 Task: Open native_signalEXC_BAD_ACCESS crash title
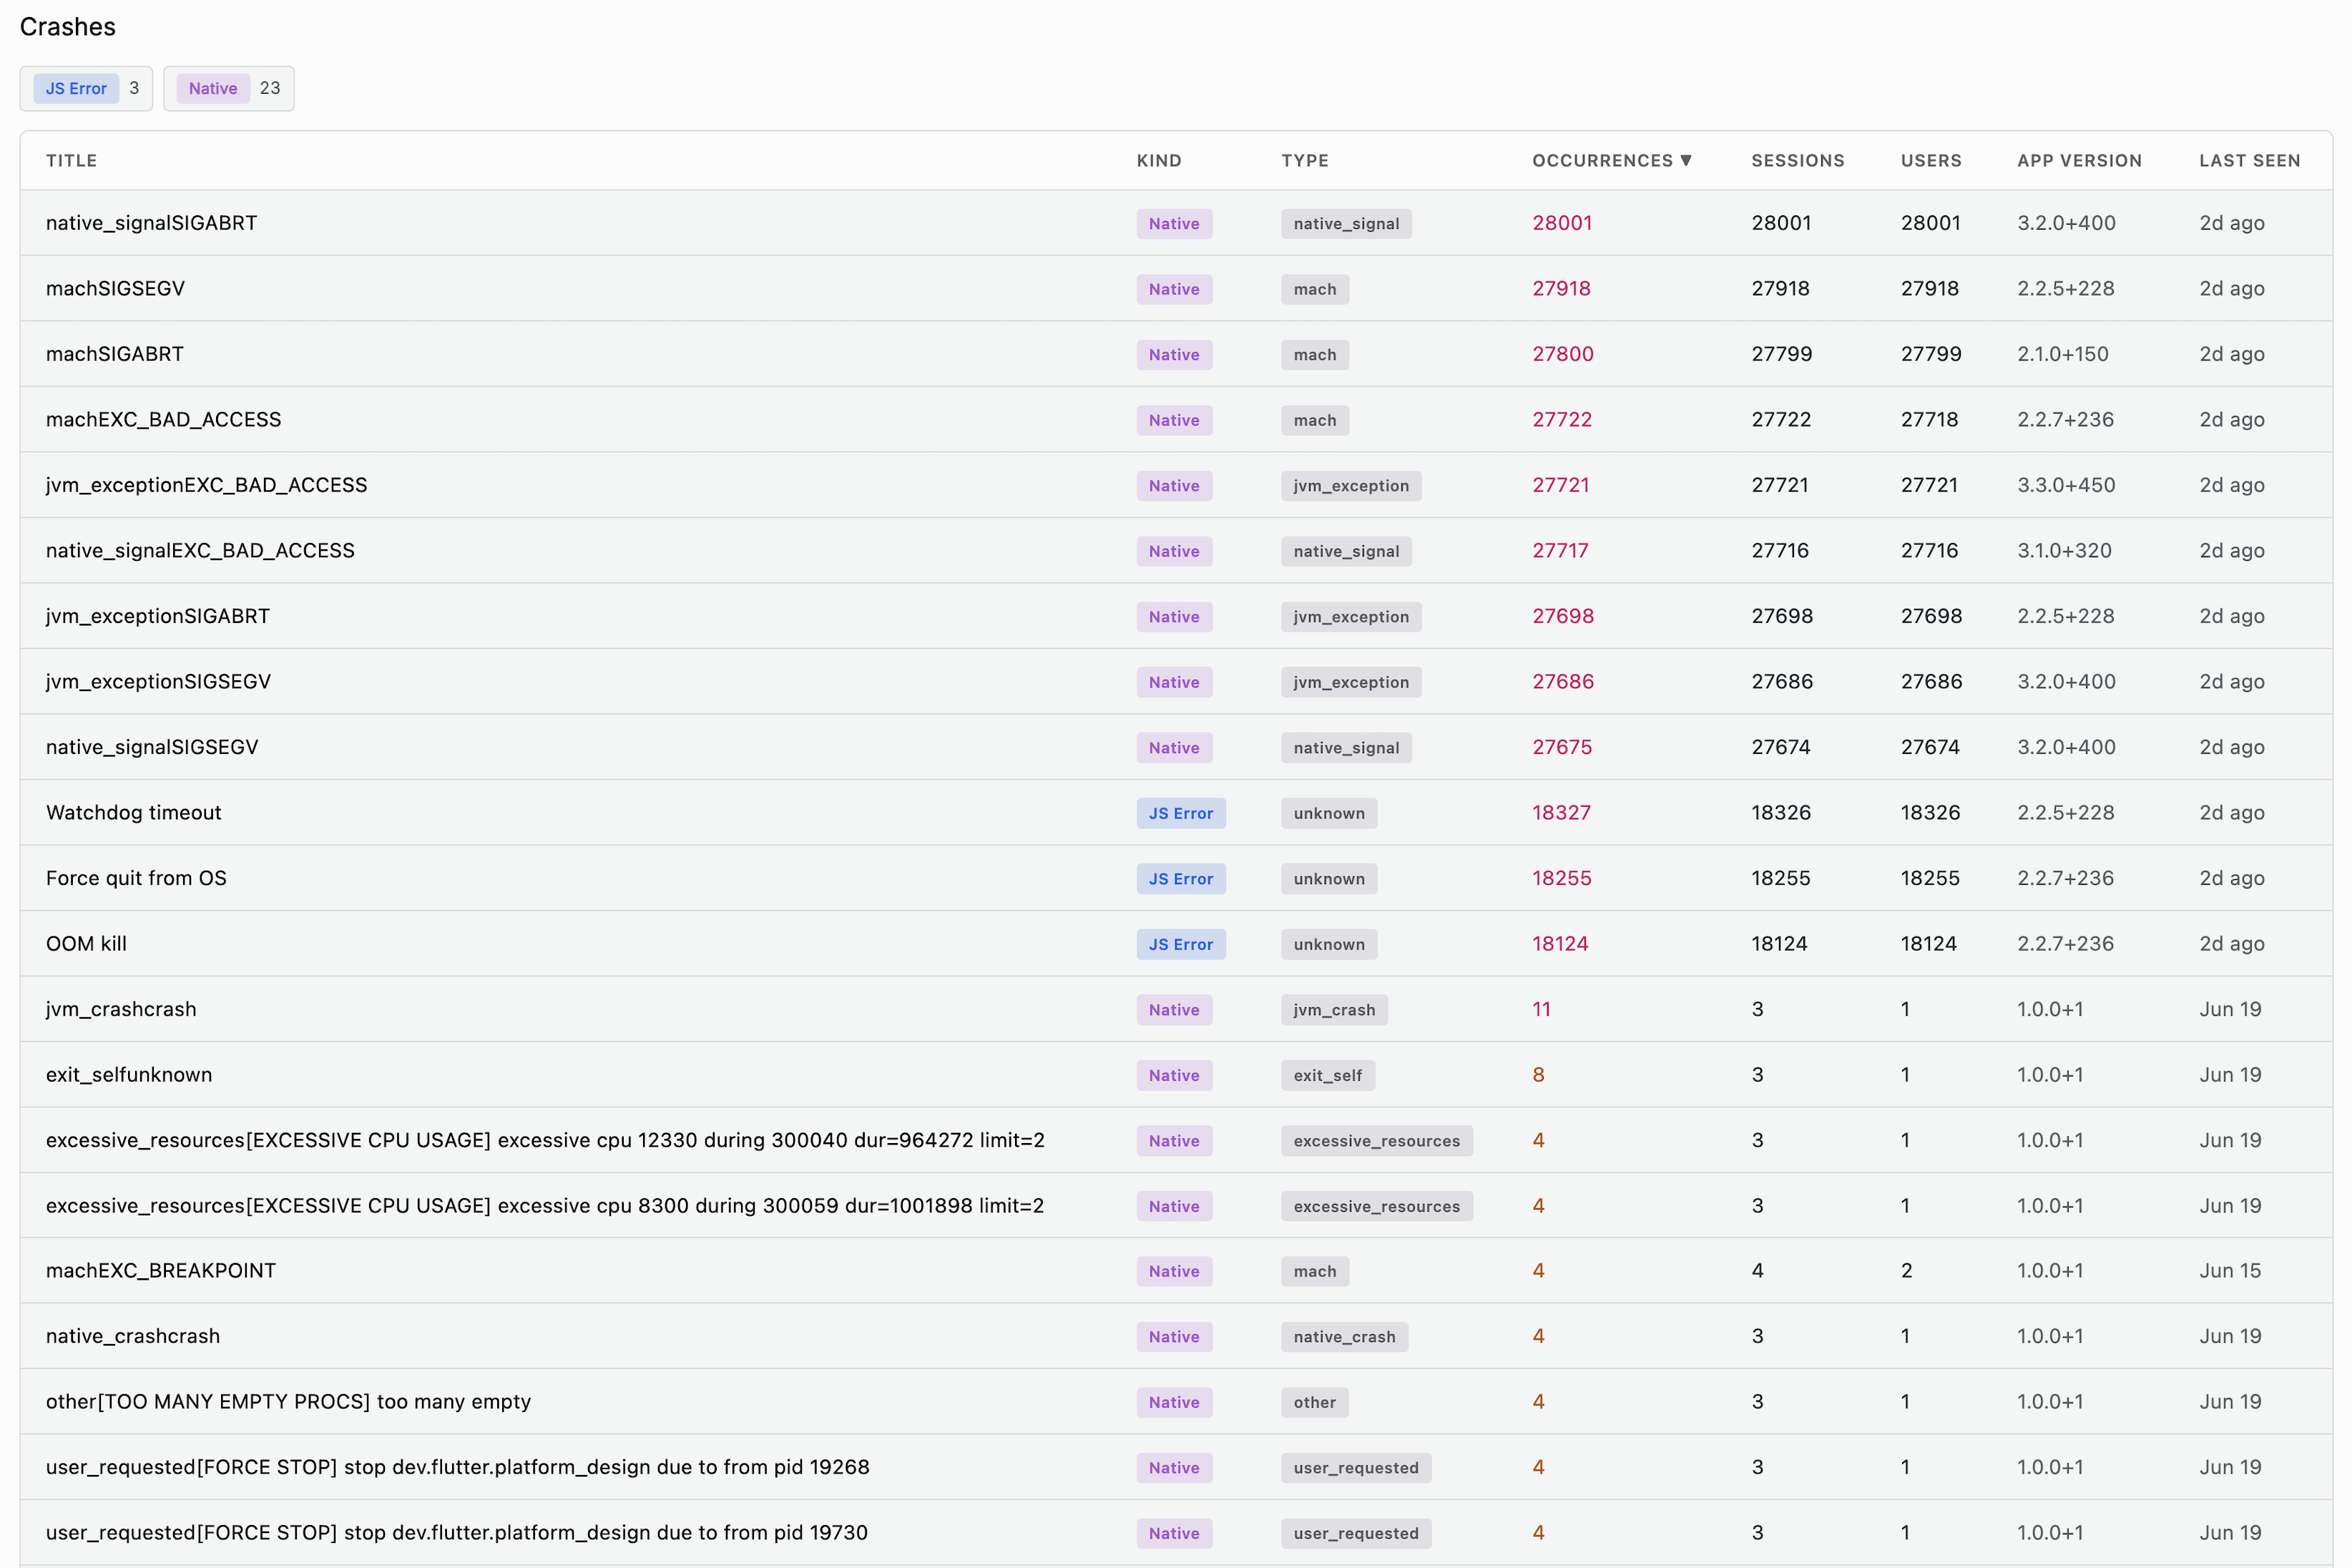point(200,550)
